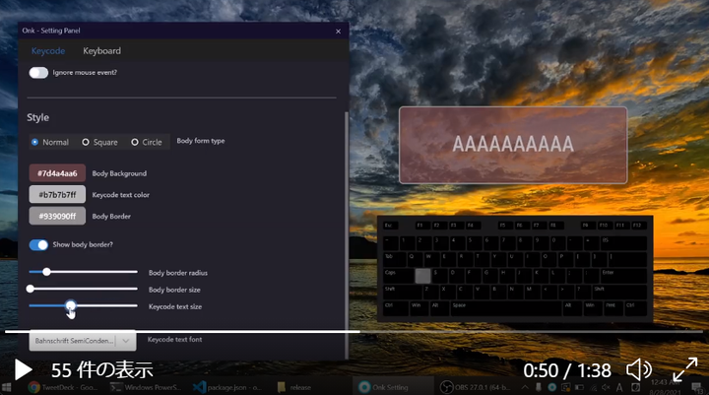The height and width of the screenshot is (395, 709).
Task: Expand the system tray hidden icons arrow
Action: tap(525, 387)
